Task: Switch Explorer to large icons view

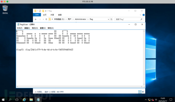Action: [143, 92]
